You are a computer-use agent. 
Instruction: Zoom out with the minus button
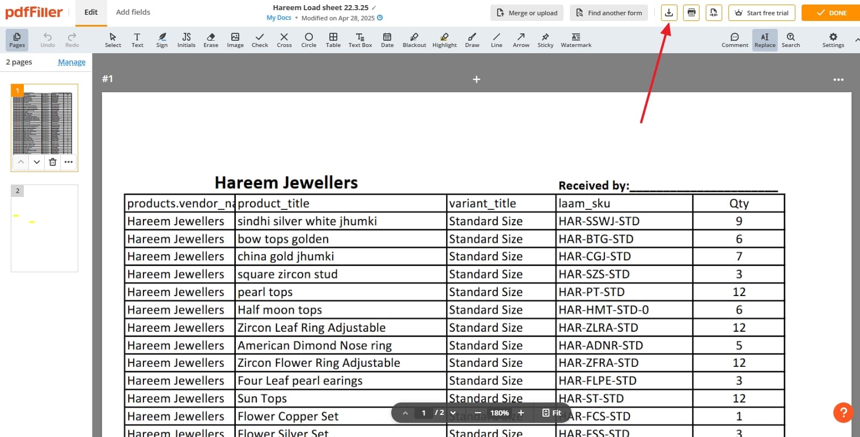[477, 413]
